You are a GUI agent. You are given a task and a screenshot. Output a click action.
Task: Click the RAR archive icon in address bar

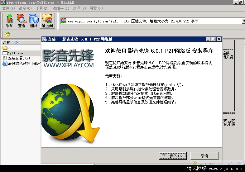pos(64,21)
